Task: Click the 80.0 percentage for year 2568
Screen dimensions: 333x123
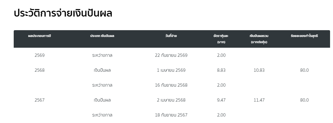Action: pyautogui.click(x=304, y=70)
